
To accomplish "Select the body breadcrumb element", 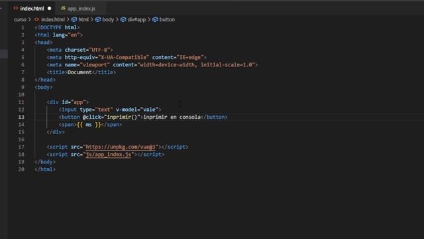I will click(108, 19).
